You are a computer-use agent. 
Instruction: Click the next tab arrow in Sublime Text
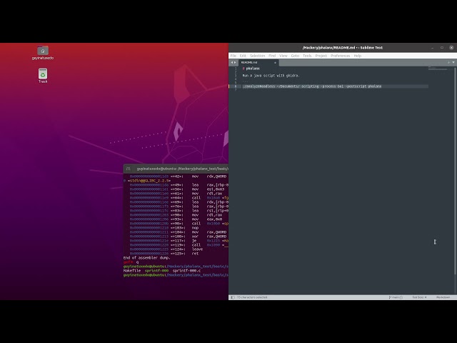235,62
